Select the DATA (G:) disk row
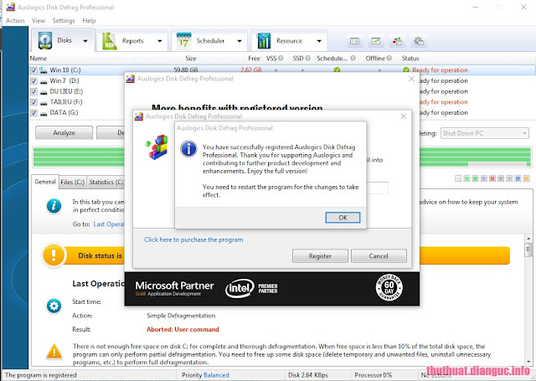Viewport: 536px width, 381px height. 77,113
